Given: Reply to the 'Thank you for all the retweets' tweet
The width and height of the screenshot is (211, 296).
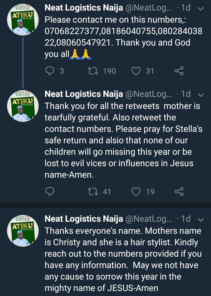Looking at the screenshot, I should pyautogui.click(x=50, y=192).
